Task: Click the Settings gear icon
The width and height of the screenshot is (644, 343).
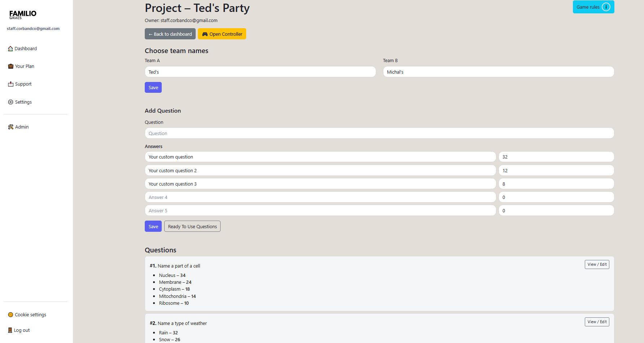Action: [11, 102]
